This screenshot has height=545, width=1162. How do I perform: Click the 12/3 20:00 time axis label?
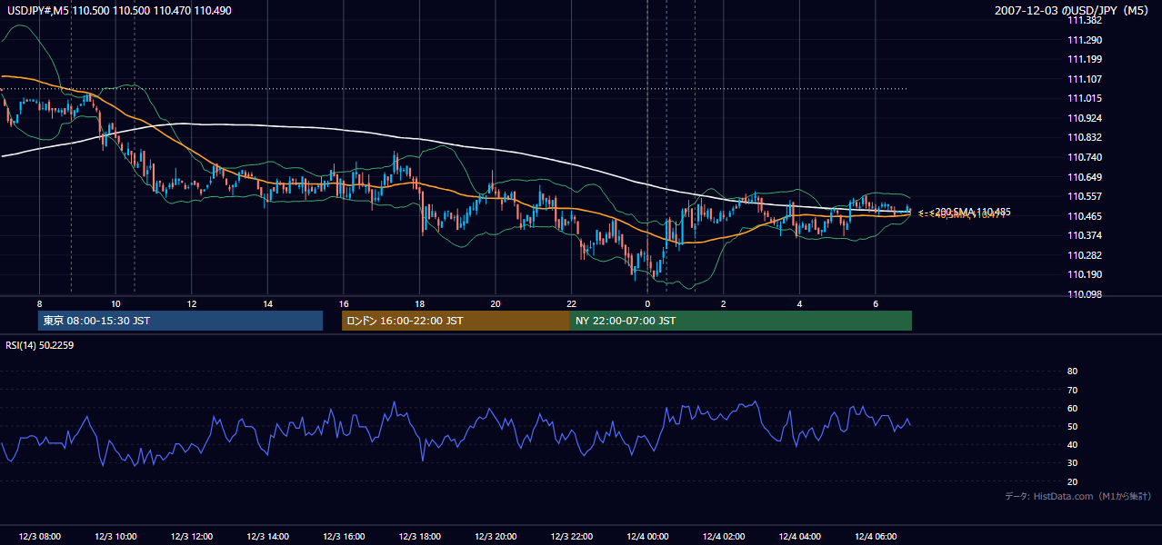(x=496, y=536)
